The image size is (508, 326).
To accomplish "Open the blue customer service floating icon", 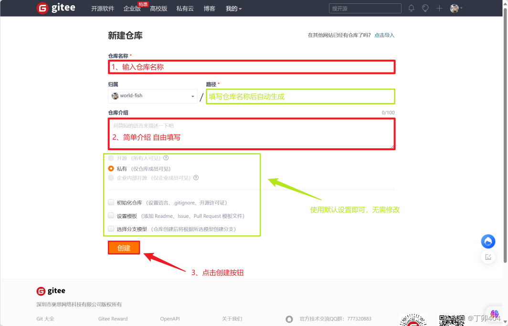I will pos(488,241).
